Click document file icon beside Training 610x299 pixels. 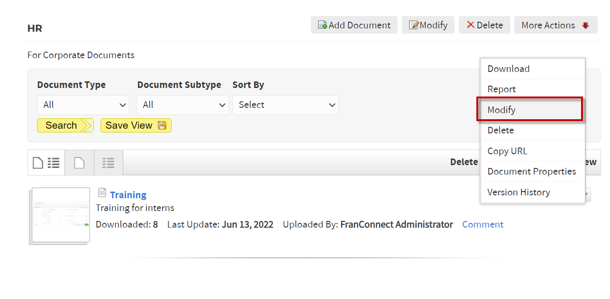click(x=102, y=193)
